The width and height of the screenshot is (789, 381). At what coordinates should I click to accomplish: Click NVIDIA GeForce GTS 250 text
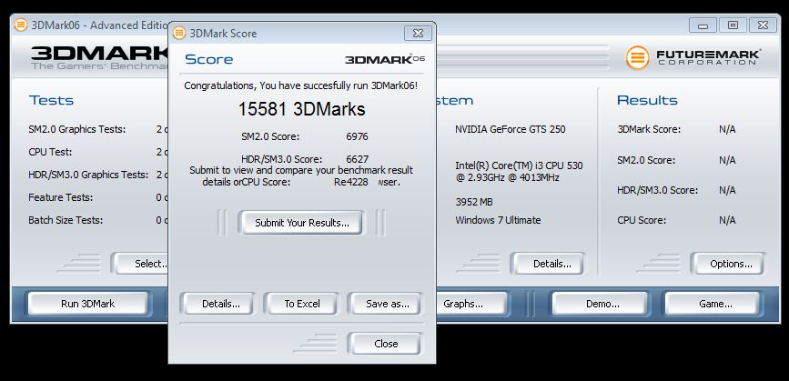pyautogui.click(x=511, y=129)
